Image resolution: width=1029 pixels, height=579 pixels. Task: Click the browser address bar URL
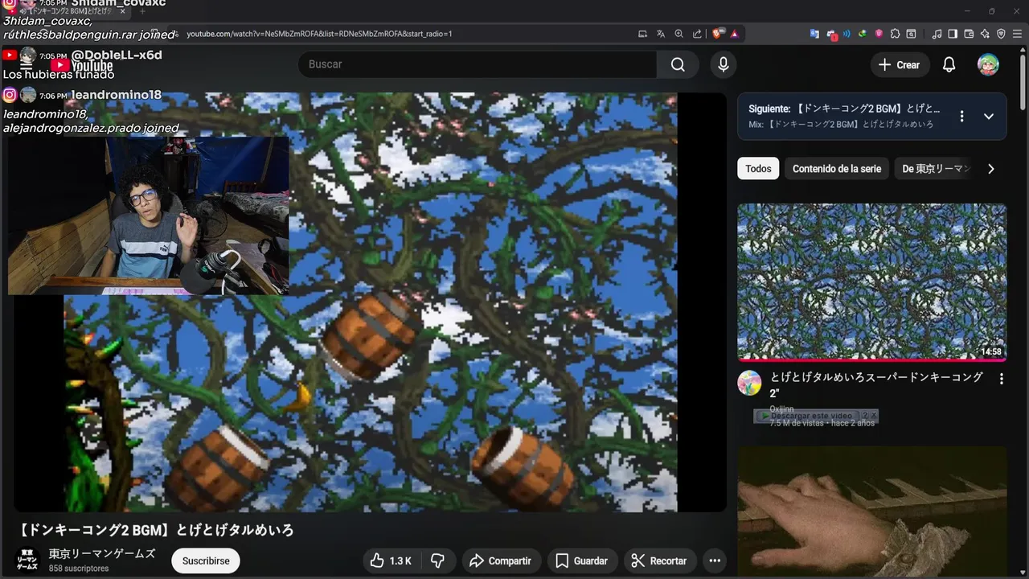pyautogui.click(x=320, y=34)
